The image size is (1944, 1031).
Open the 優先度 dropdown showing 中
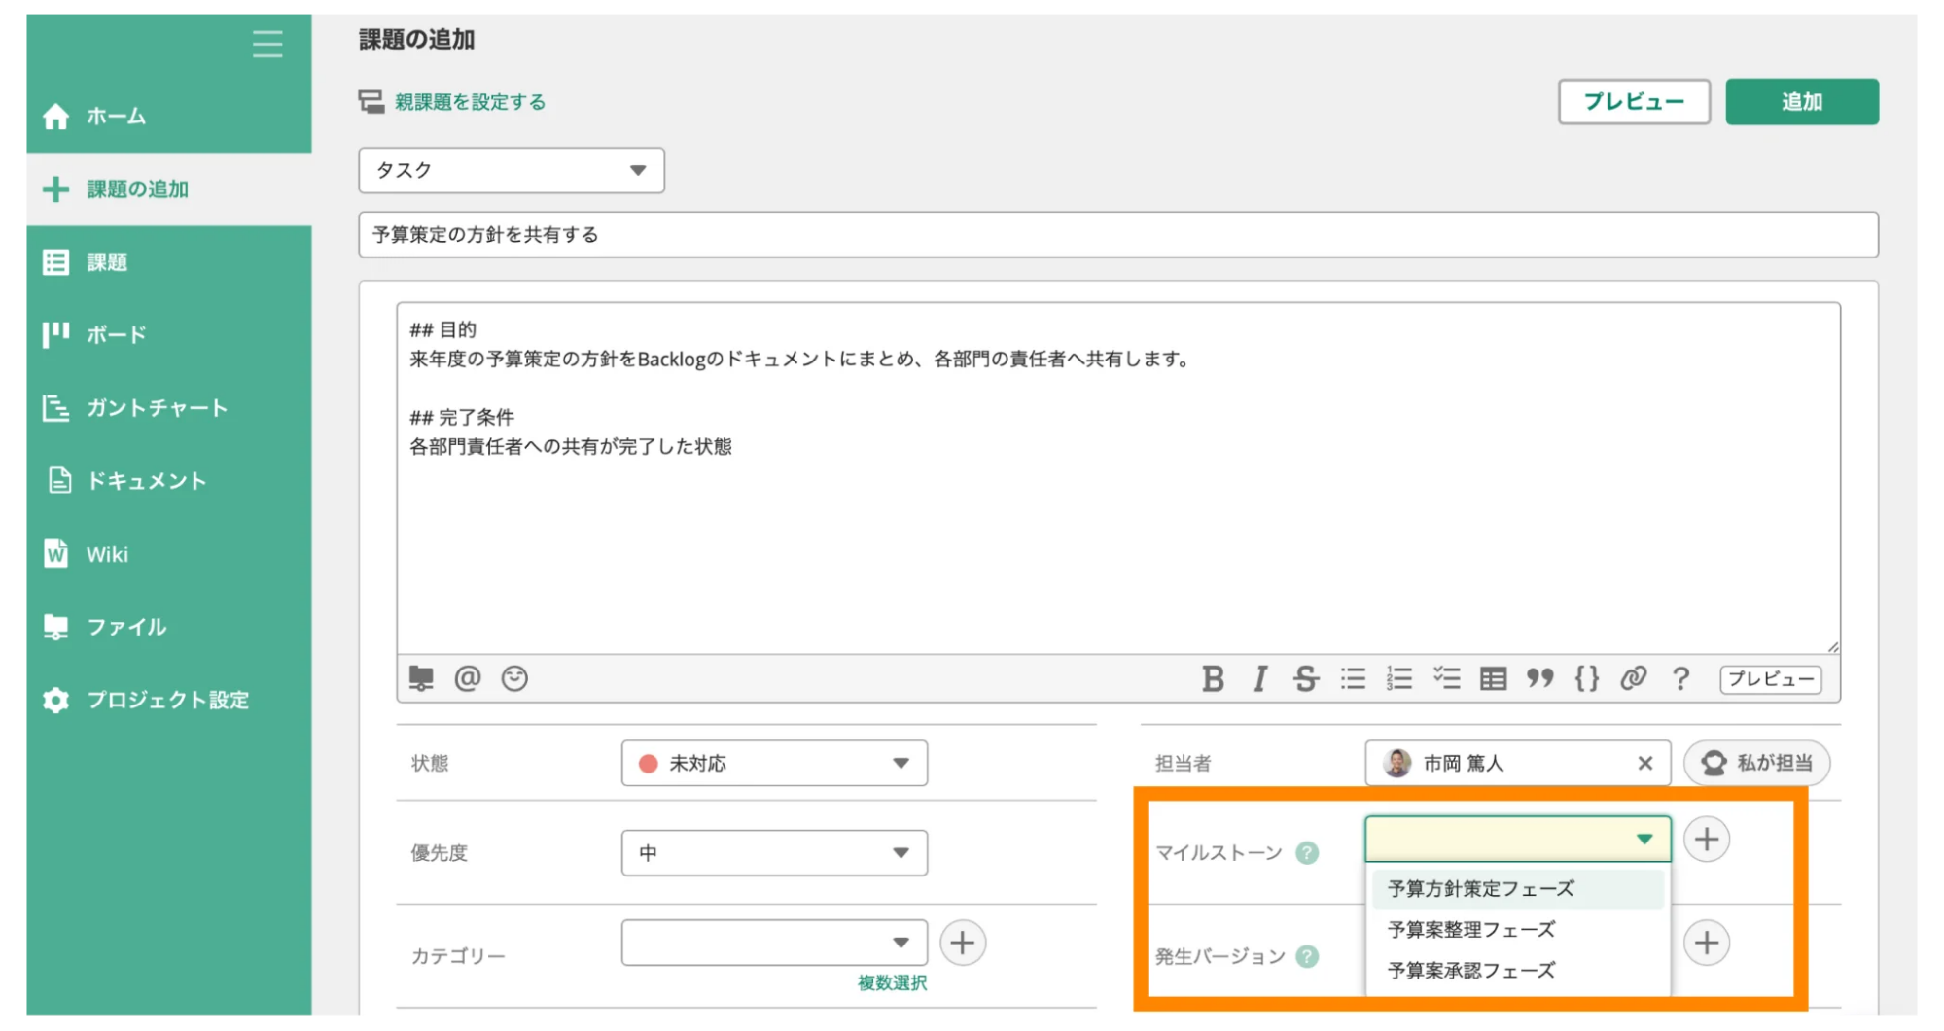(x=774, y=853)
